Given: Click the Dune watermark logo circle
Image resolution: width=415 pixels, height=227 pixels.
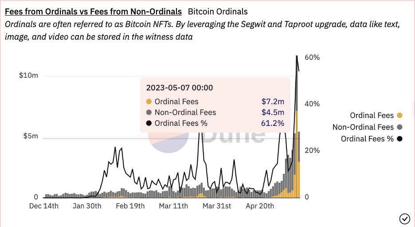Looking at the screenshot, I should click(x=168, y=142).
